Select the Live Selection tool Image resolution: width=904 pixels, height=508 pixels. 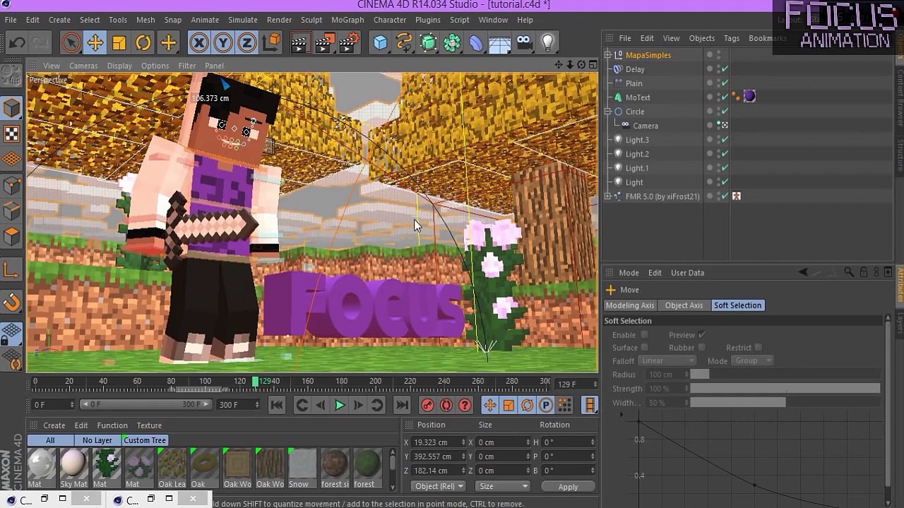coord(71,43)
